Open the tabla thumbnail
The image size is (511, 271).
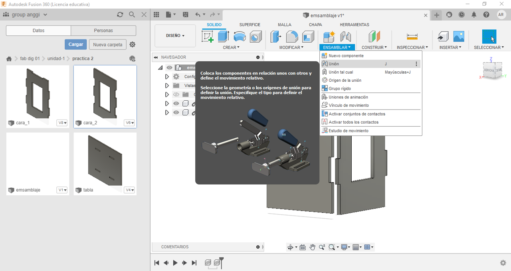[x=105, y=160]
